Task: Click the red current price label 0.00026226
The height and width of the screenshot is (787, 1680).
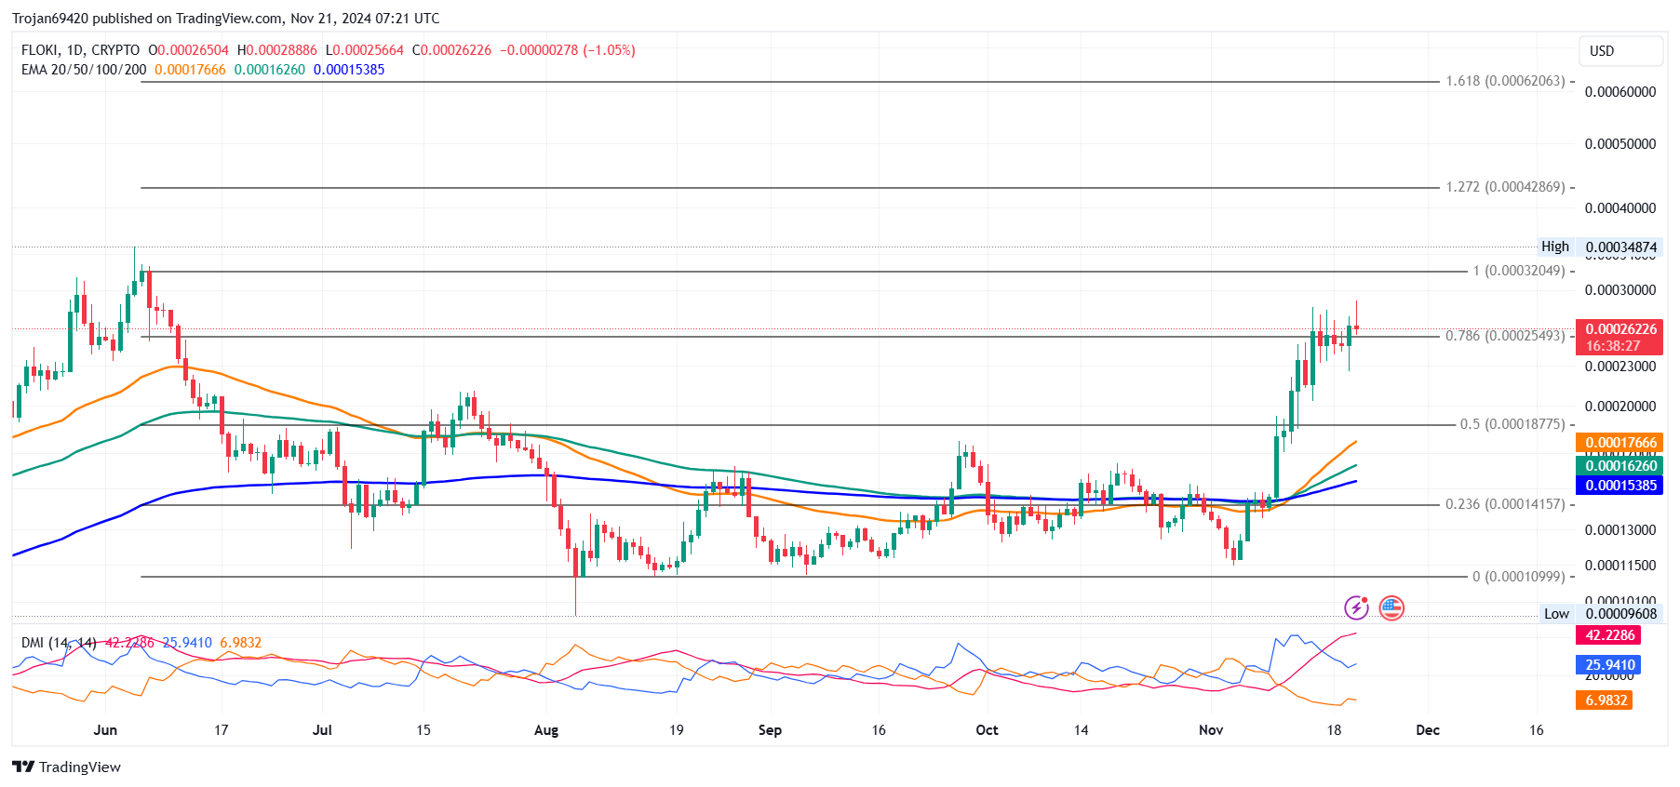Action: pyautogui.click(x=1620, y=329)
